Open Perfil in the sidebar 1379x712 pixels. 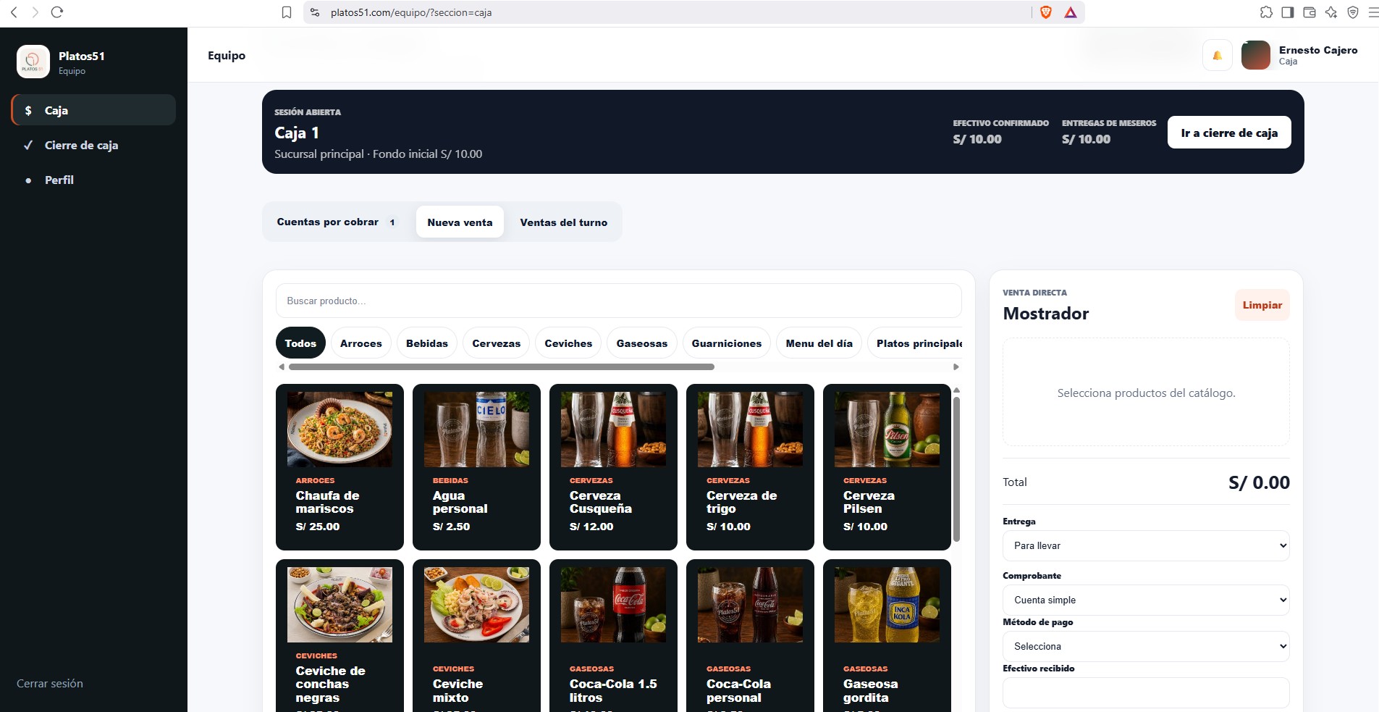point(93,180)
